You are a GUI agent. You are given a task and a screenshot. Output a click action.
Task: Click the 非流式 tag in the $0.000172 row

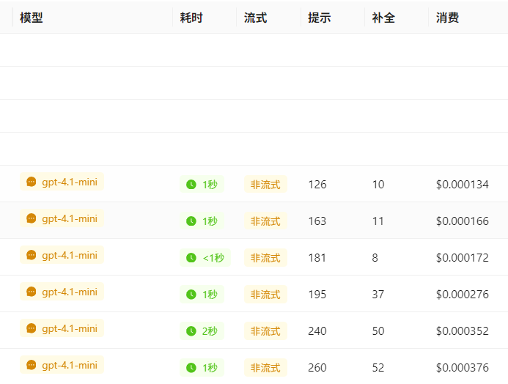(x=265, y=257)
